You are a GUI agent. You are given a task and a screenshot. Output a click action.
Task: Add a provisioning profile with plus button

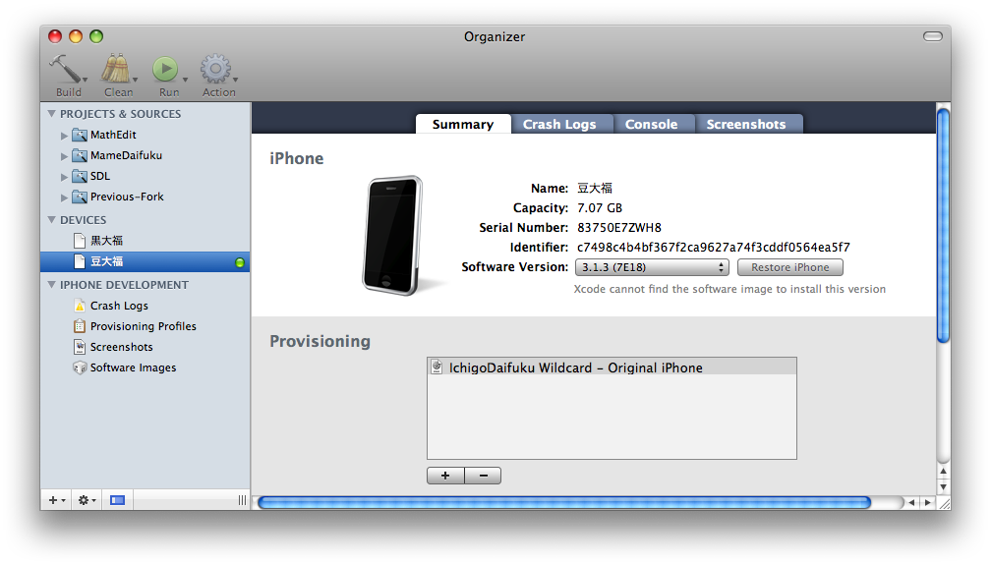445,476
